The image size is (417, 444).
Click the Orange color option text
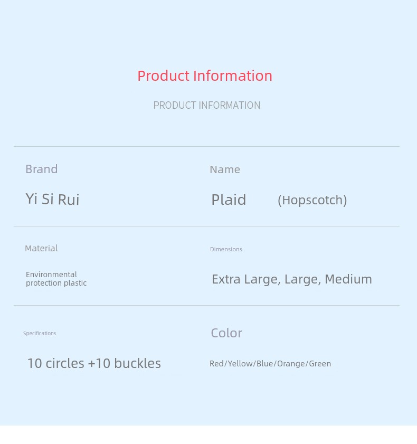click(291, 364)
